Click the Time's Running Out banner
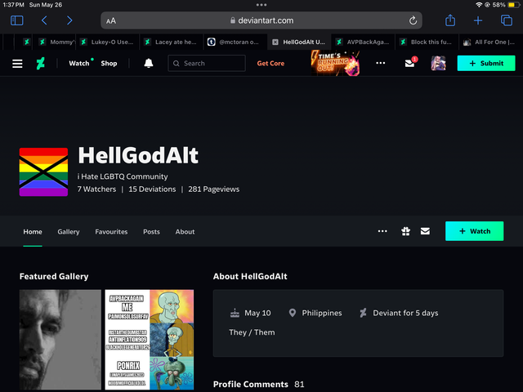Viewport: 523px width, 392px height. 335,63
